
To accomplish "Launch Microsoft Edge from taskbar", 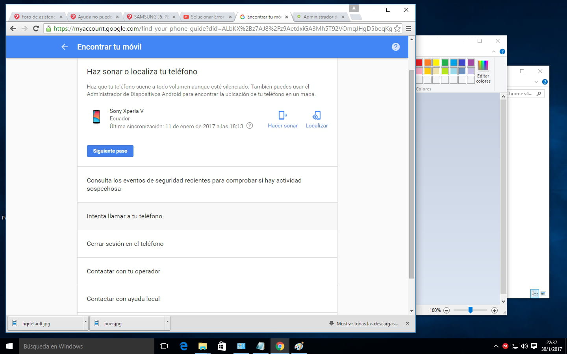I will (183, 346).
